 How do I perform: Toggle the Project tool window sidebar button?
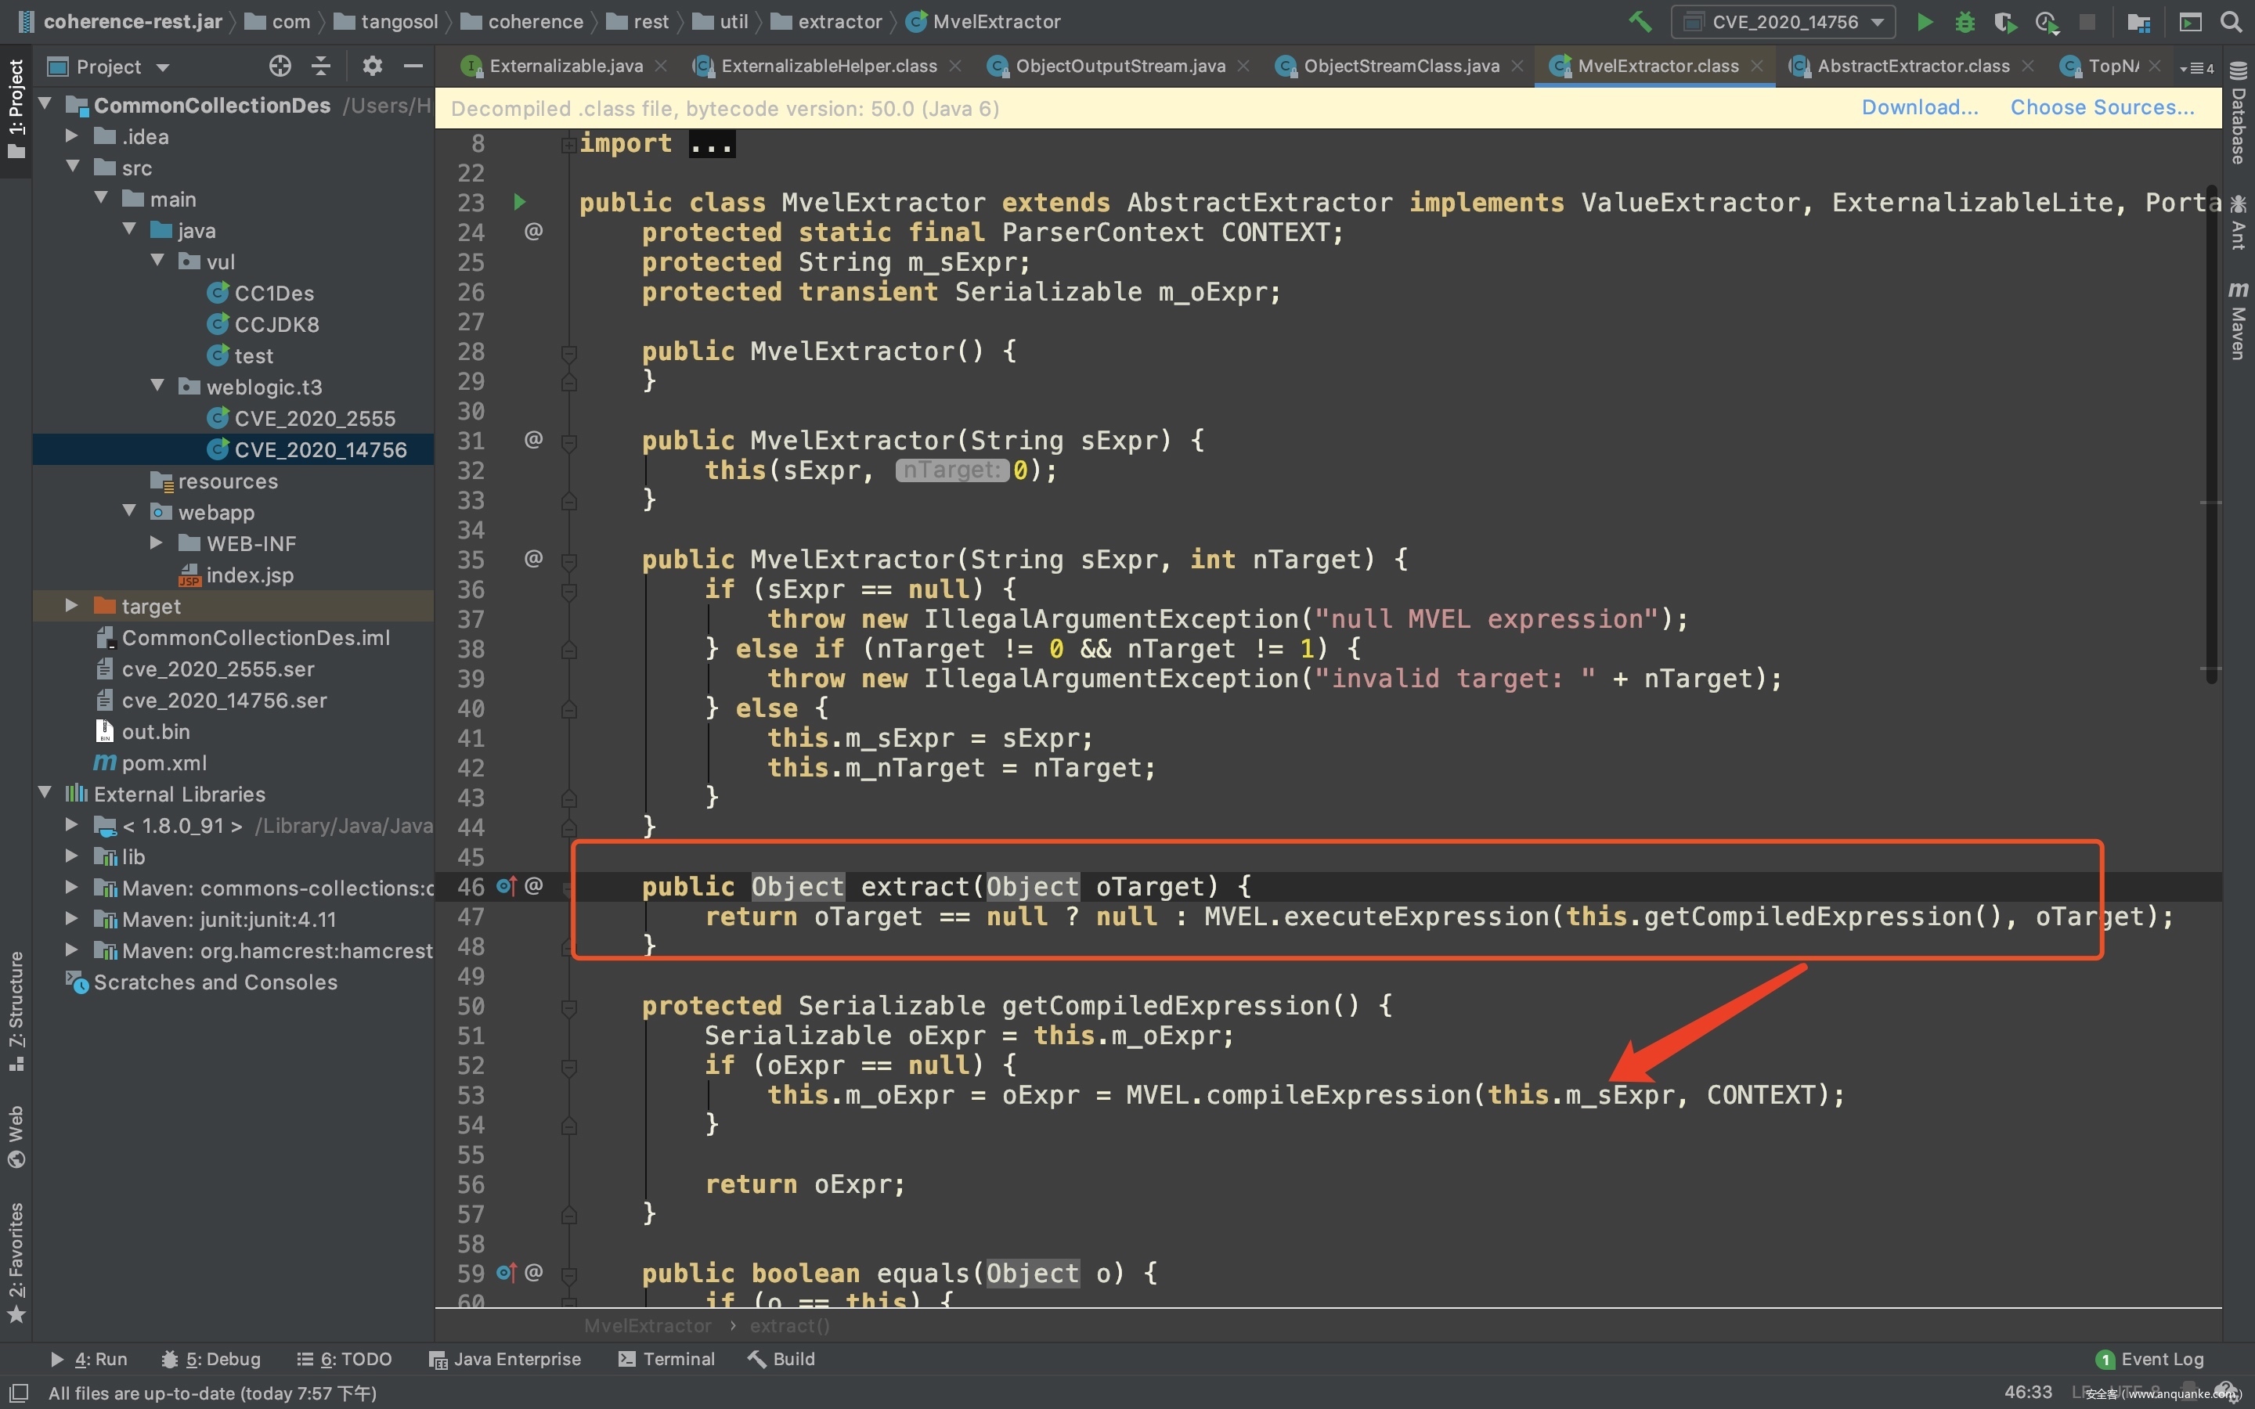coord(16,107)
